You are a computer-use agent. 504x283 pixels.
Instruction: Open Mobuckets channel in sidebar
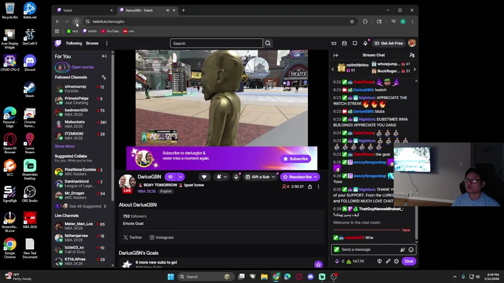click(81, 124)
